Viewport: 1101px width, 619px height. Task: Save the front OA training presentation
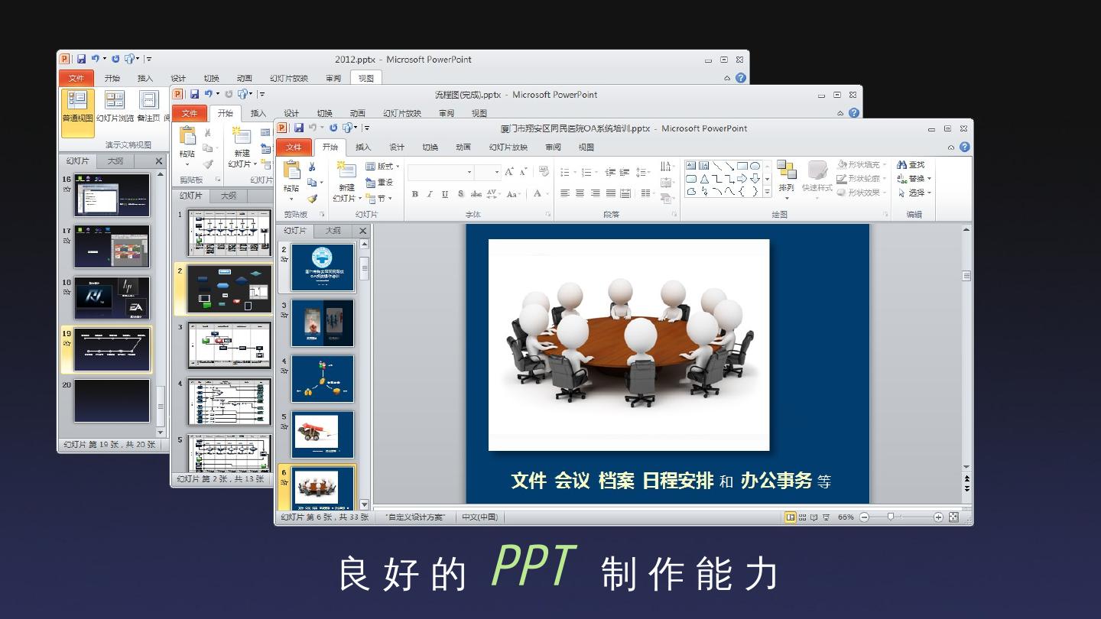(298, 128)
